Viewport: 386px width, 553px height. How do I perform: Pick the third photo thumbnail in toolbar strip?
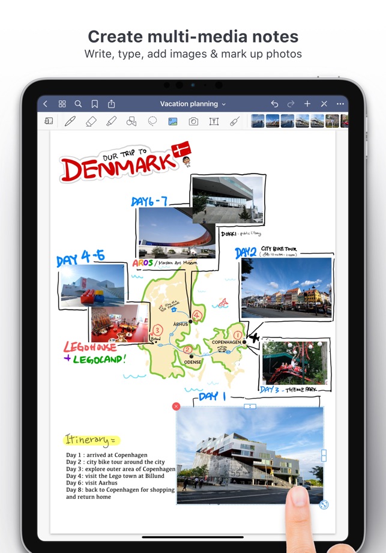[x=288, y=121]
